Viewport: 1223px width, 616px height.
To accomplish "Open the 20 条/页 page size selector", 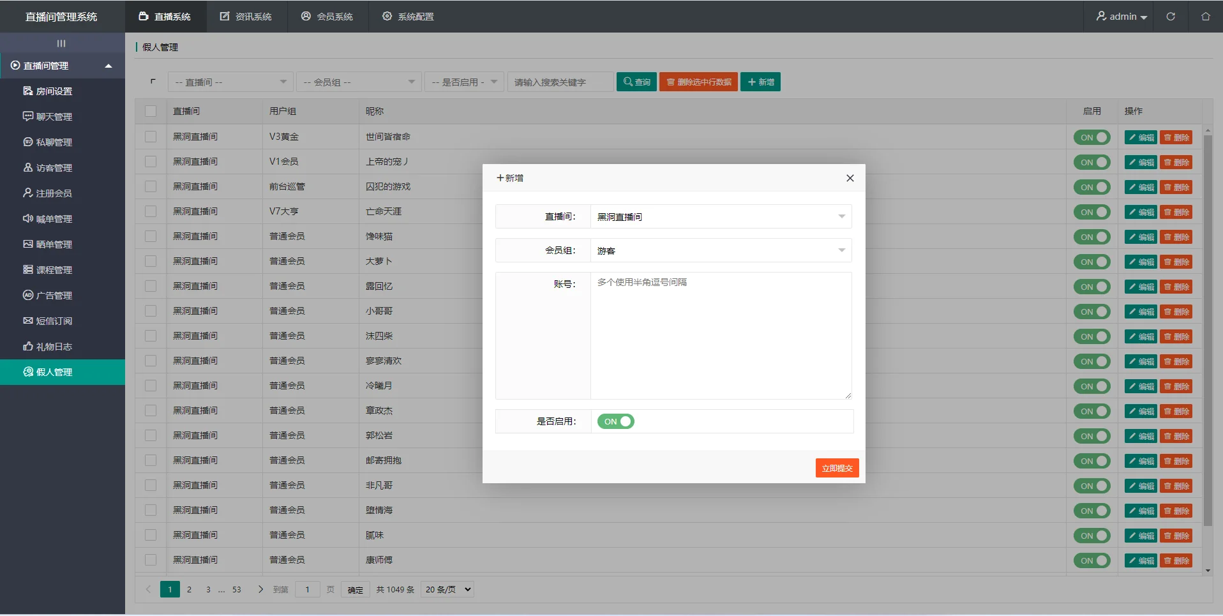I will 447,590.
